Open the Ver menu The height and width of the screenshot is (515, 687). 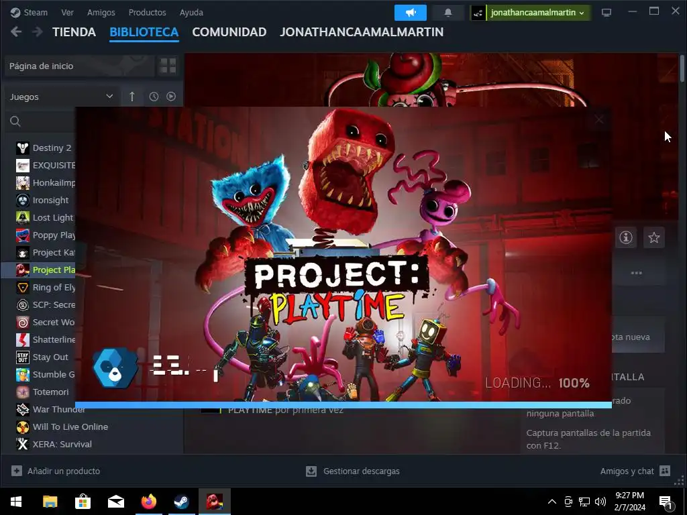click(67, 12)
